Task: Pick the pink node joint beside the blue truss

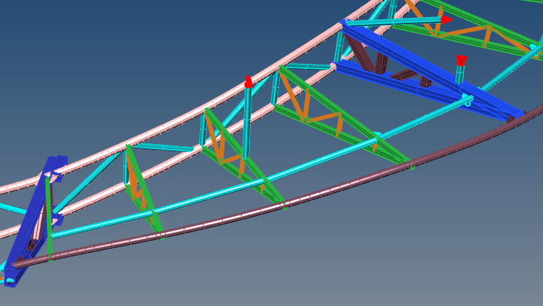Action: [333, 66]
